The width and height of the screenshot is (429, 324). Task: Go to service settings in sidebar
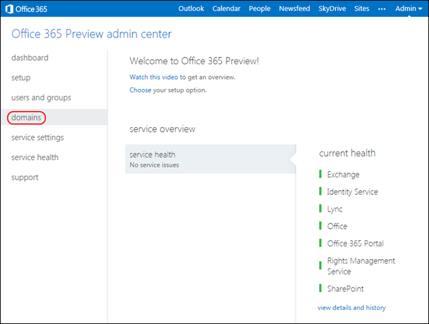coord(37,137)
